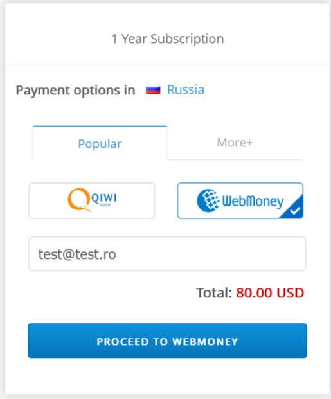Click the WebMoney wordmark text
The height and width of the screenshot is (399, 331).
(253, 202)
